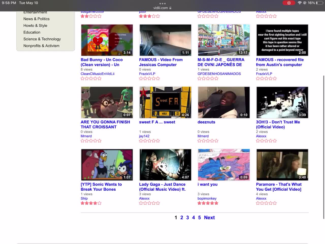Click star rating under Bad Bunny video
Screen dimensions: 325x244
pos(91,79)
